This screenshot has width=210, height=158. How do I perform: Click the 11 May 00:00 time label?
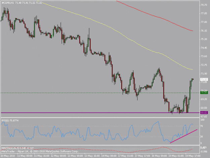(x=25, y=156)
